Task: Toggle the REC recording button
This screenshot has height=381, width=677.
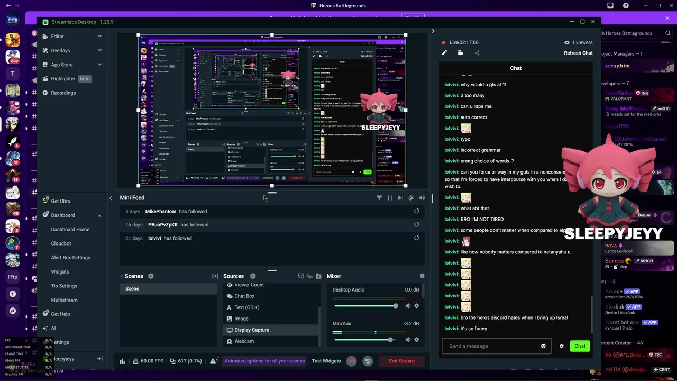Action: pyautogui.click(x=352, y=361)
